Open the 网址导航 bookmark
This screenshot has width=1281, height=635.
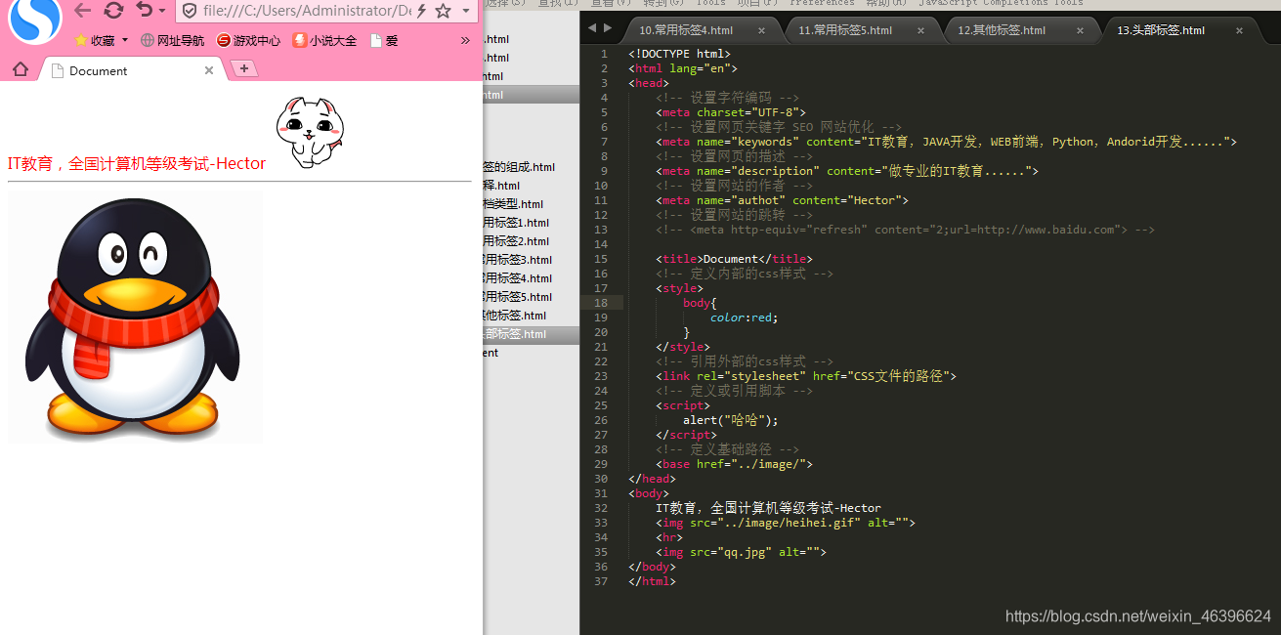[x=173, y=40]
